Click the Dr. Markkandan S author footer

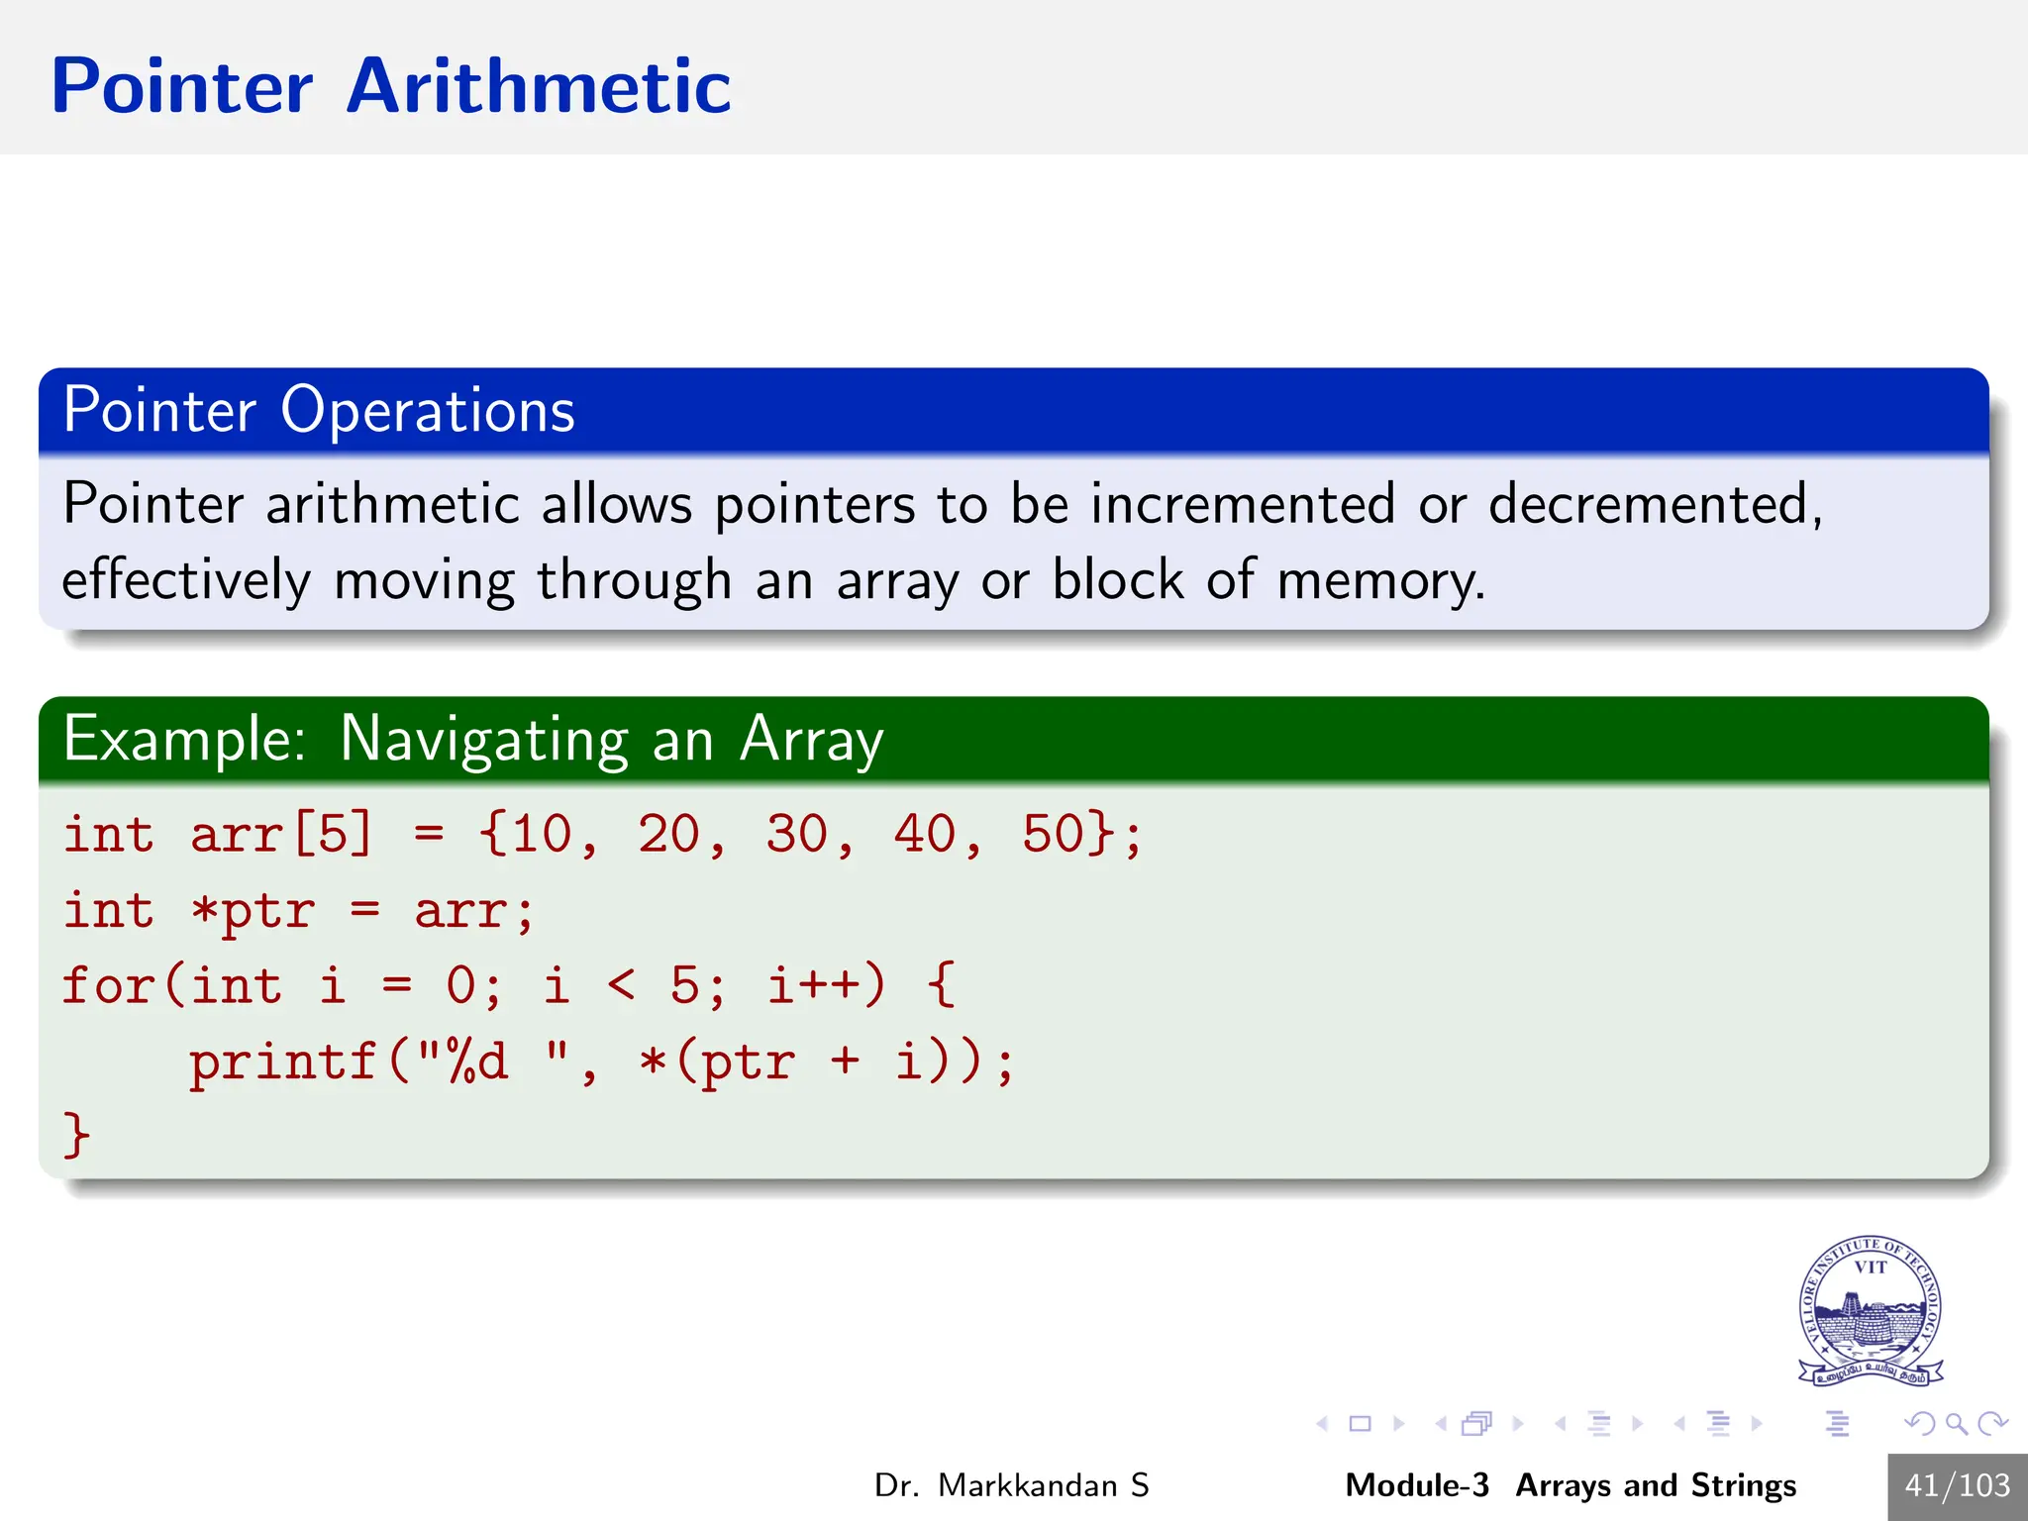coord(1011,1485)
